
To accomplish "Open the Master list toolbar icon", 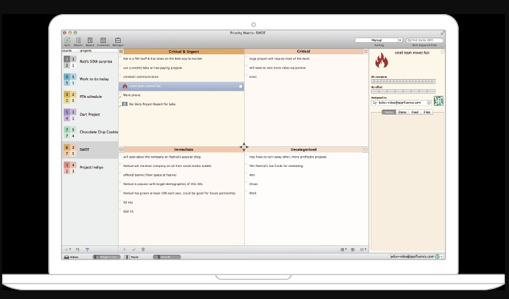I will [x=78, y=42].
